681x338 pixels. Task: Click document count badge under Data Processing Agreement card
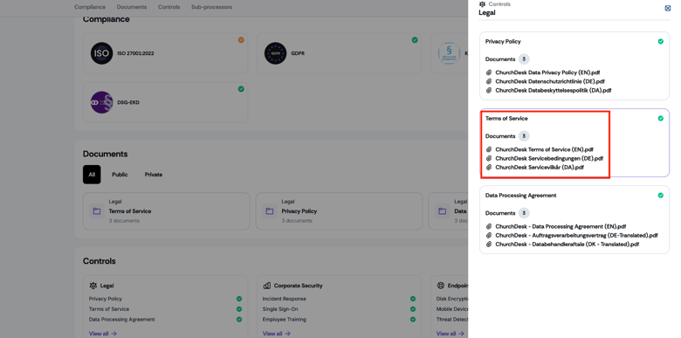(x=524, y=213)
